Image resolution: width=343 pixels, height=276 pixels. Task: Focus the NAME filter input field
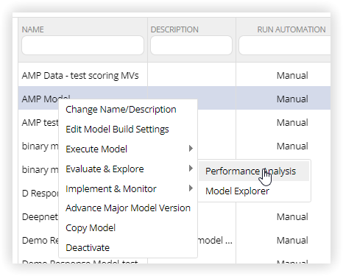tap(82, 45)
